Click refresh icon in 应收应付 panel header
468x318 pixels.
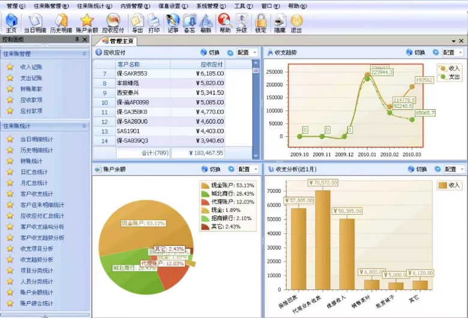click(x=230, y=53)
